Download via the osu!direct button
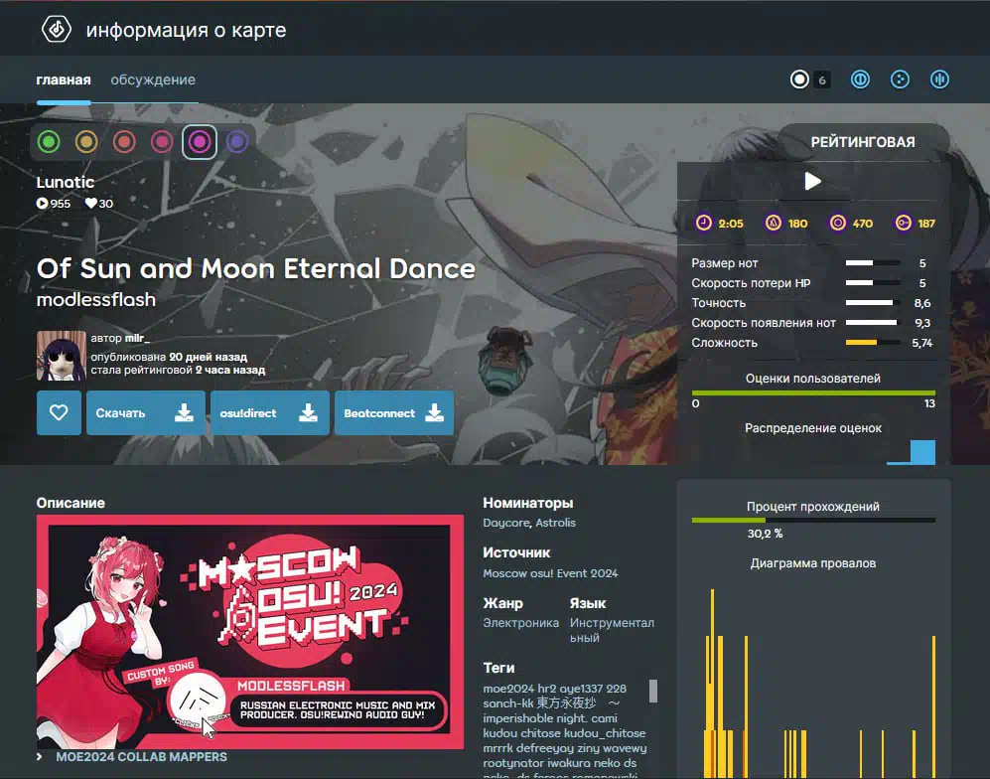This screenshot has height=779, width=990. [270, 413]
